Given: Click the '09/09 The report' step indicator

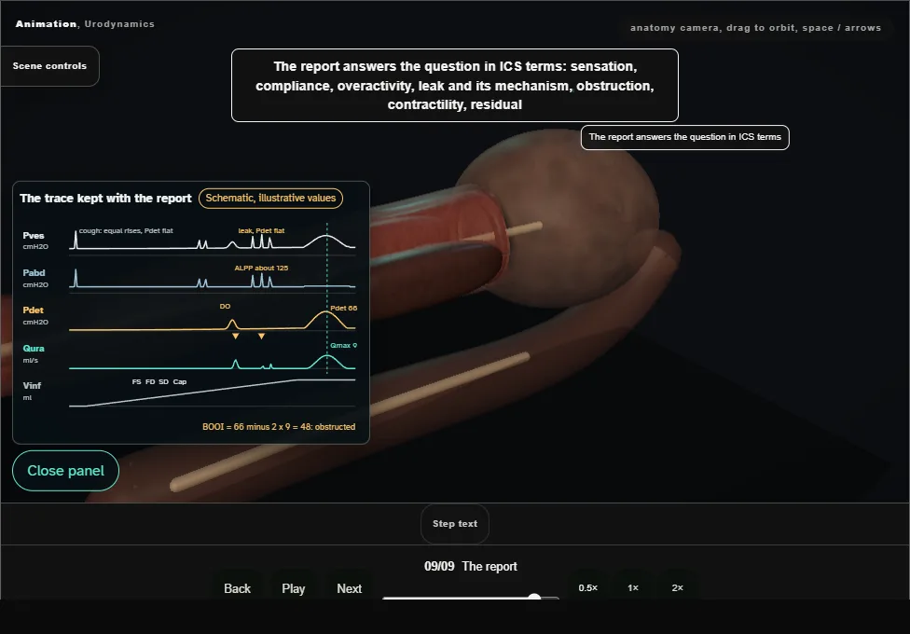Looking at the screenshot, I should (471, 567).
